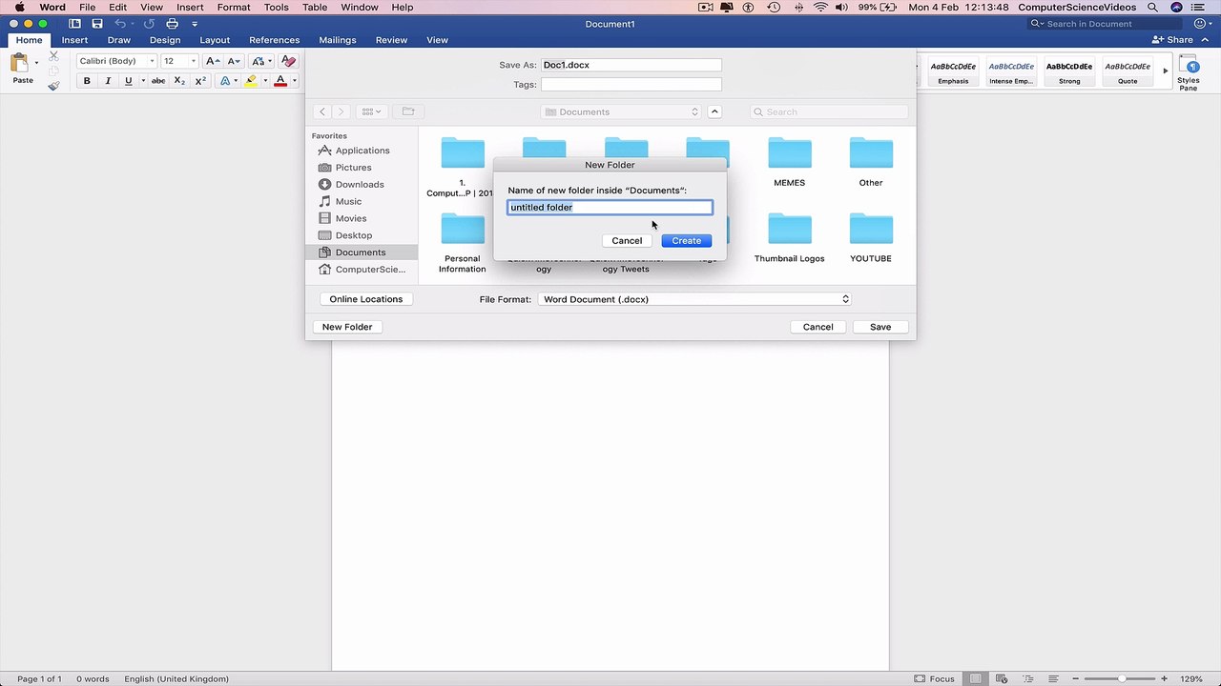The width and height of the screenshot is (1221, 686).
Task: Select Downloads in Favorites sidebar
Action: 360,185
